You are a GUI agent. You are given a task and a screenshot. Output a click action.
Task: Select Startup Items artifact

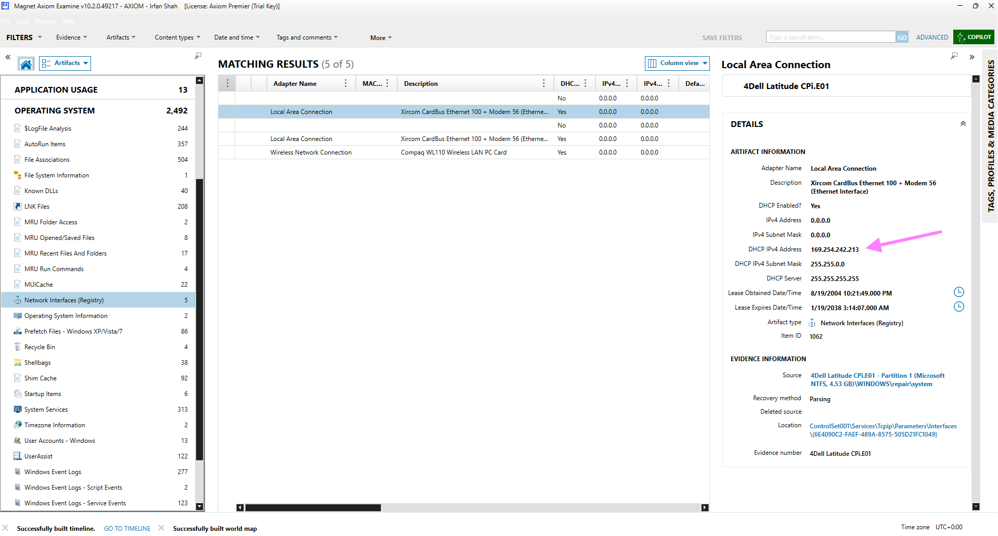[x=98, y=394]
